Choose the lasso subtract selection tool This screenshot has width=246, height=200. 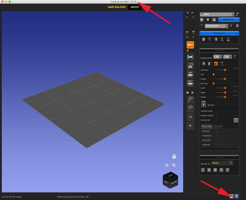(x=190, y=108)
